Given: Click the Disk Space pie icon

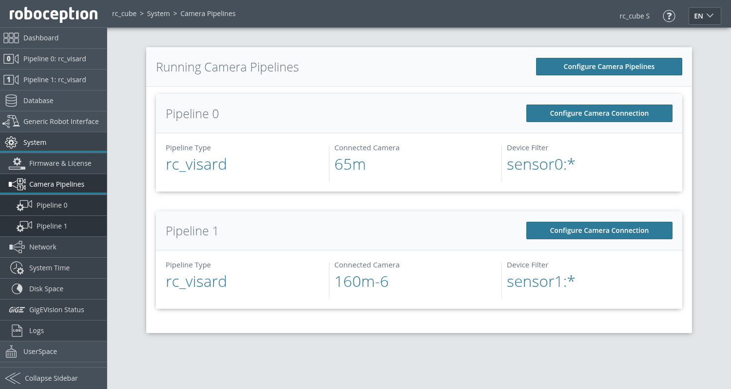Looking at the screenshot, I should [x=17, y=289].
